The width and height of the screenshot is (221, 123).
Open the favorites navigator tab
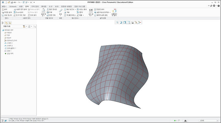(x=10, y=23)
